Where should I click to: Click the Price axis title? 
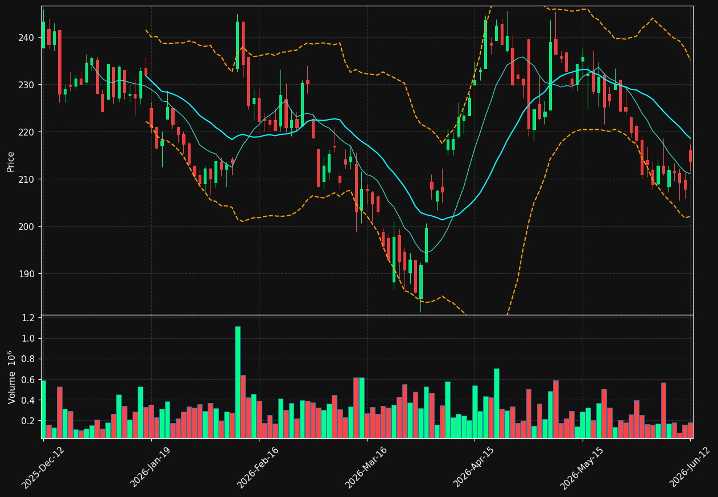click(11, 161)
